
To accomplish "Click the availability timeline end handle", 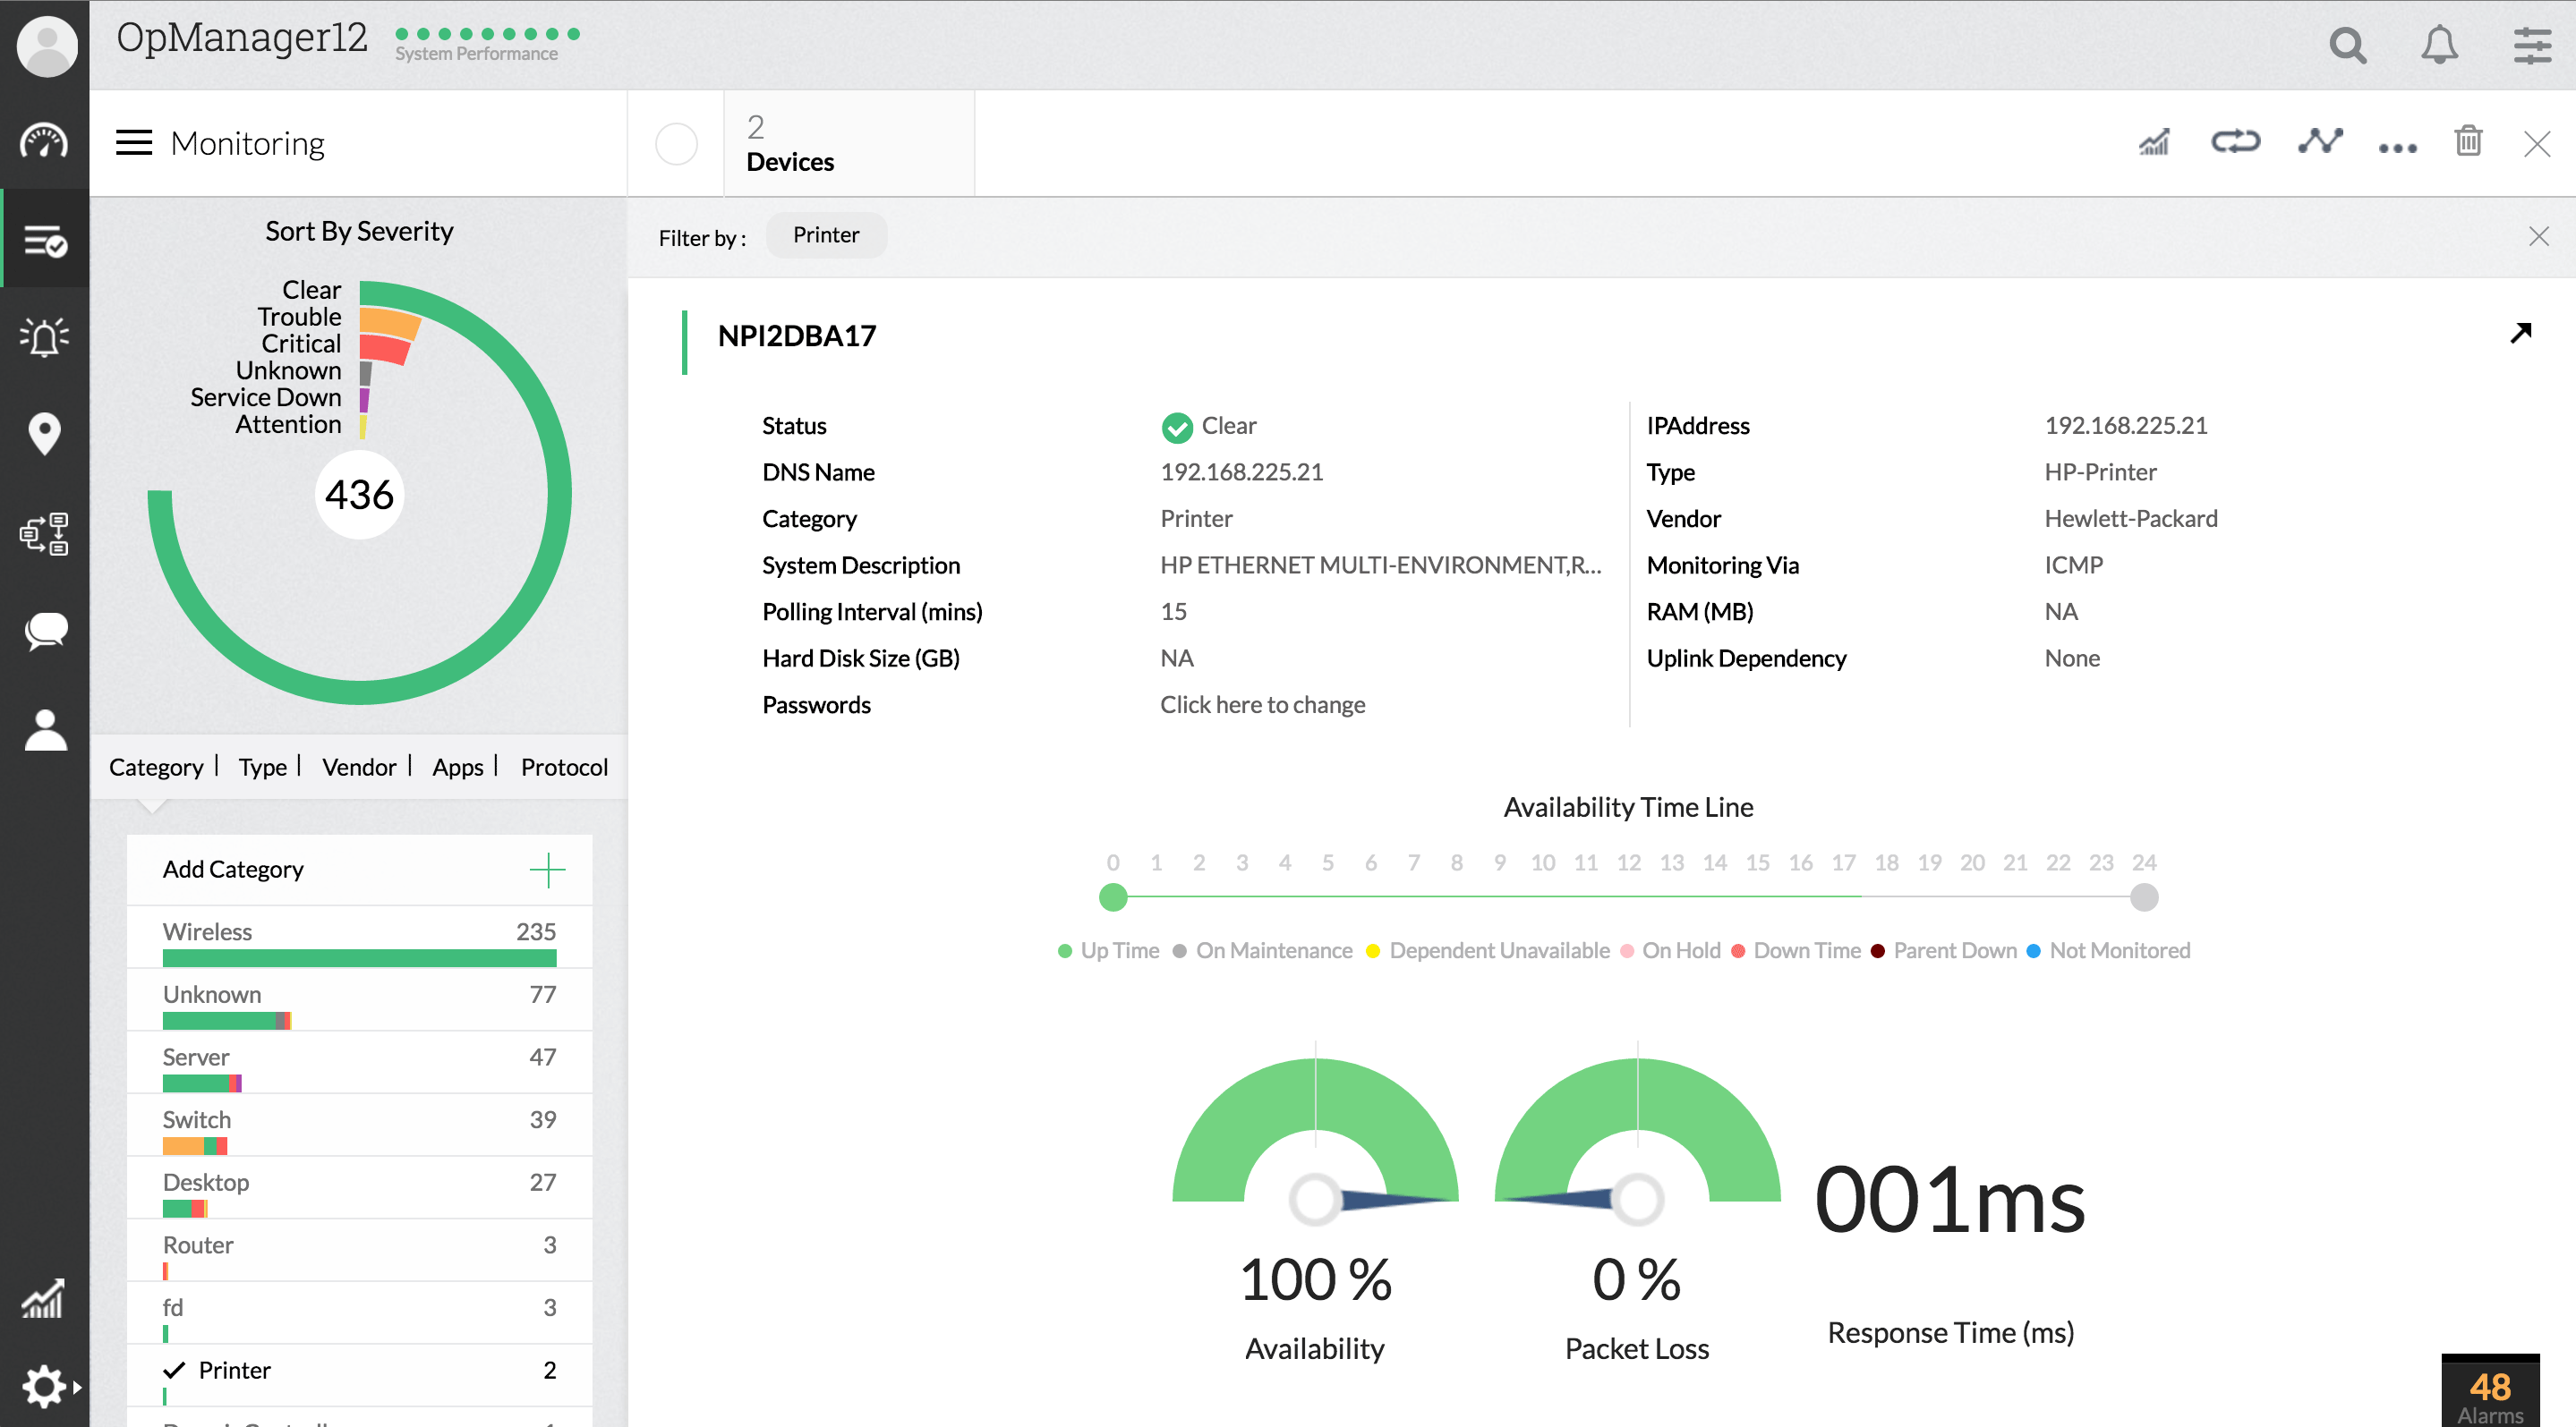I will tap(2143, 897).
